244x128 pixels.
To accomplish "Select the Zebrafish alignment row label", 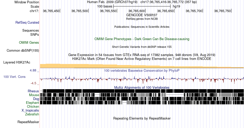I will pyautogui.click(x=32, y=114).
